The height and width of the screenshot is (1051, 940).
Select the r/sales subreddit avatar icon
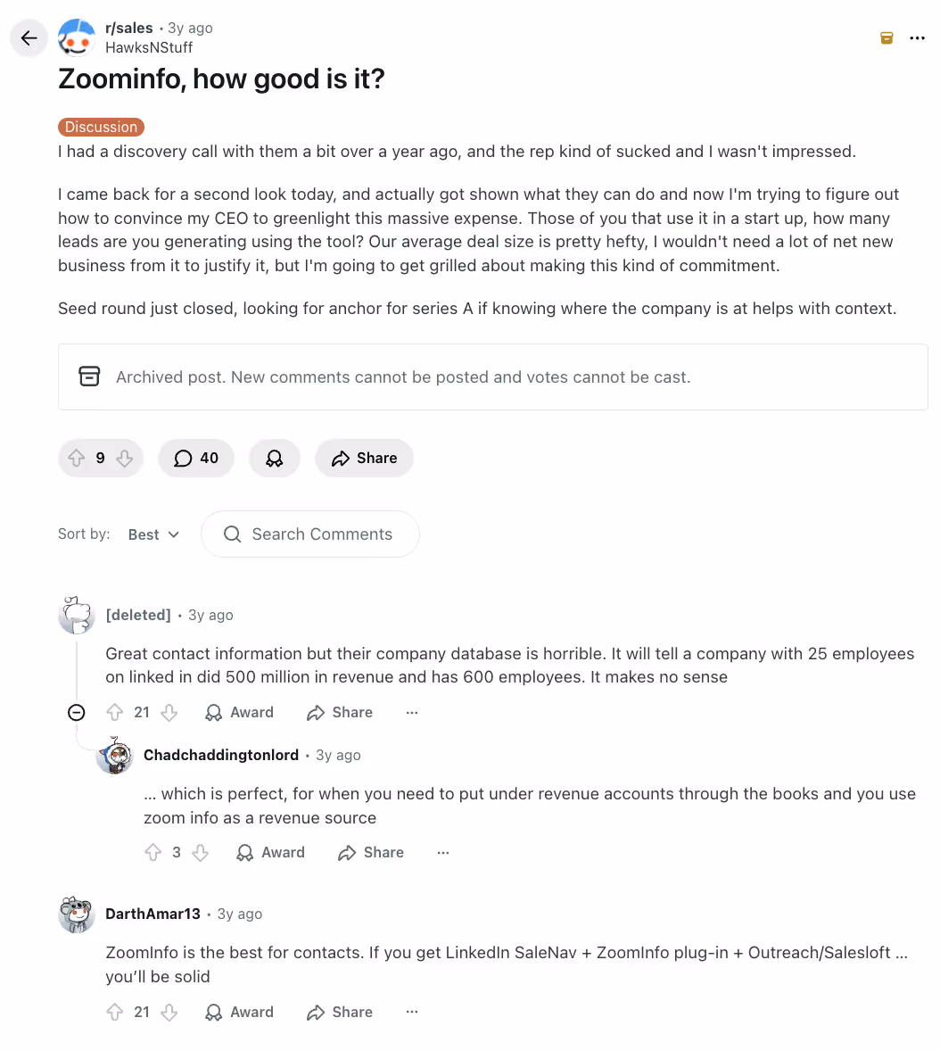77,37
